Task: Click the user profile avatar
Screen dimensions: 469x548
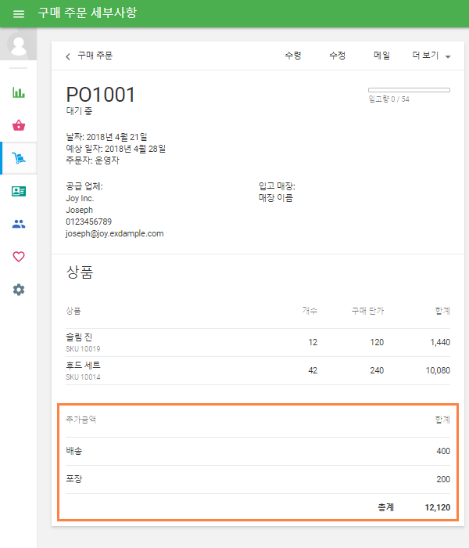Action: [x=19, y=44]
